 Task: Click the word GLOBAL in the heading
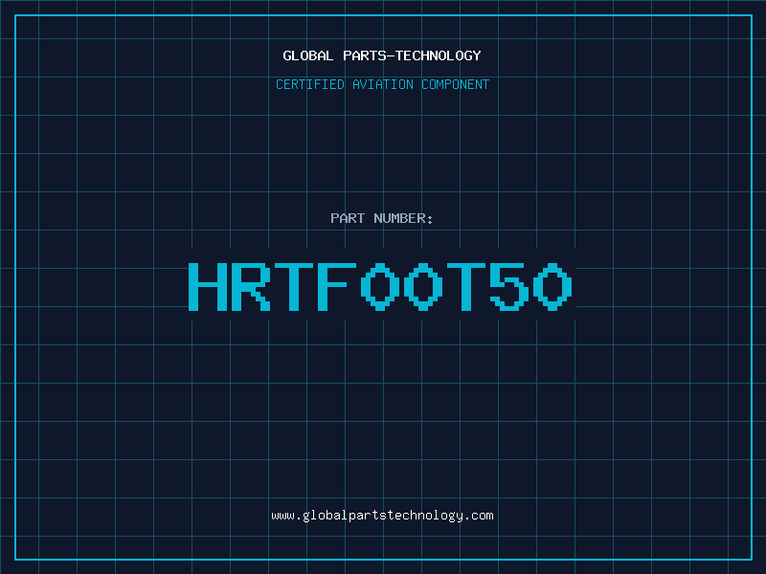coord(308,55)
